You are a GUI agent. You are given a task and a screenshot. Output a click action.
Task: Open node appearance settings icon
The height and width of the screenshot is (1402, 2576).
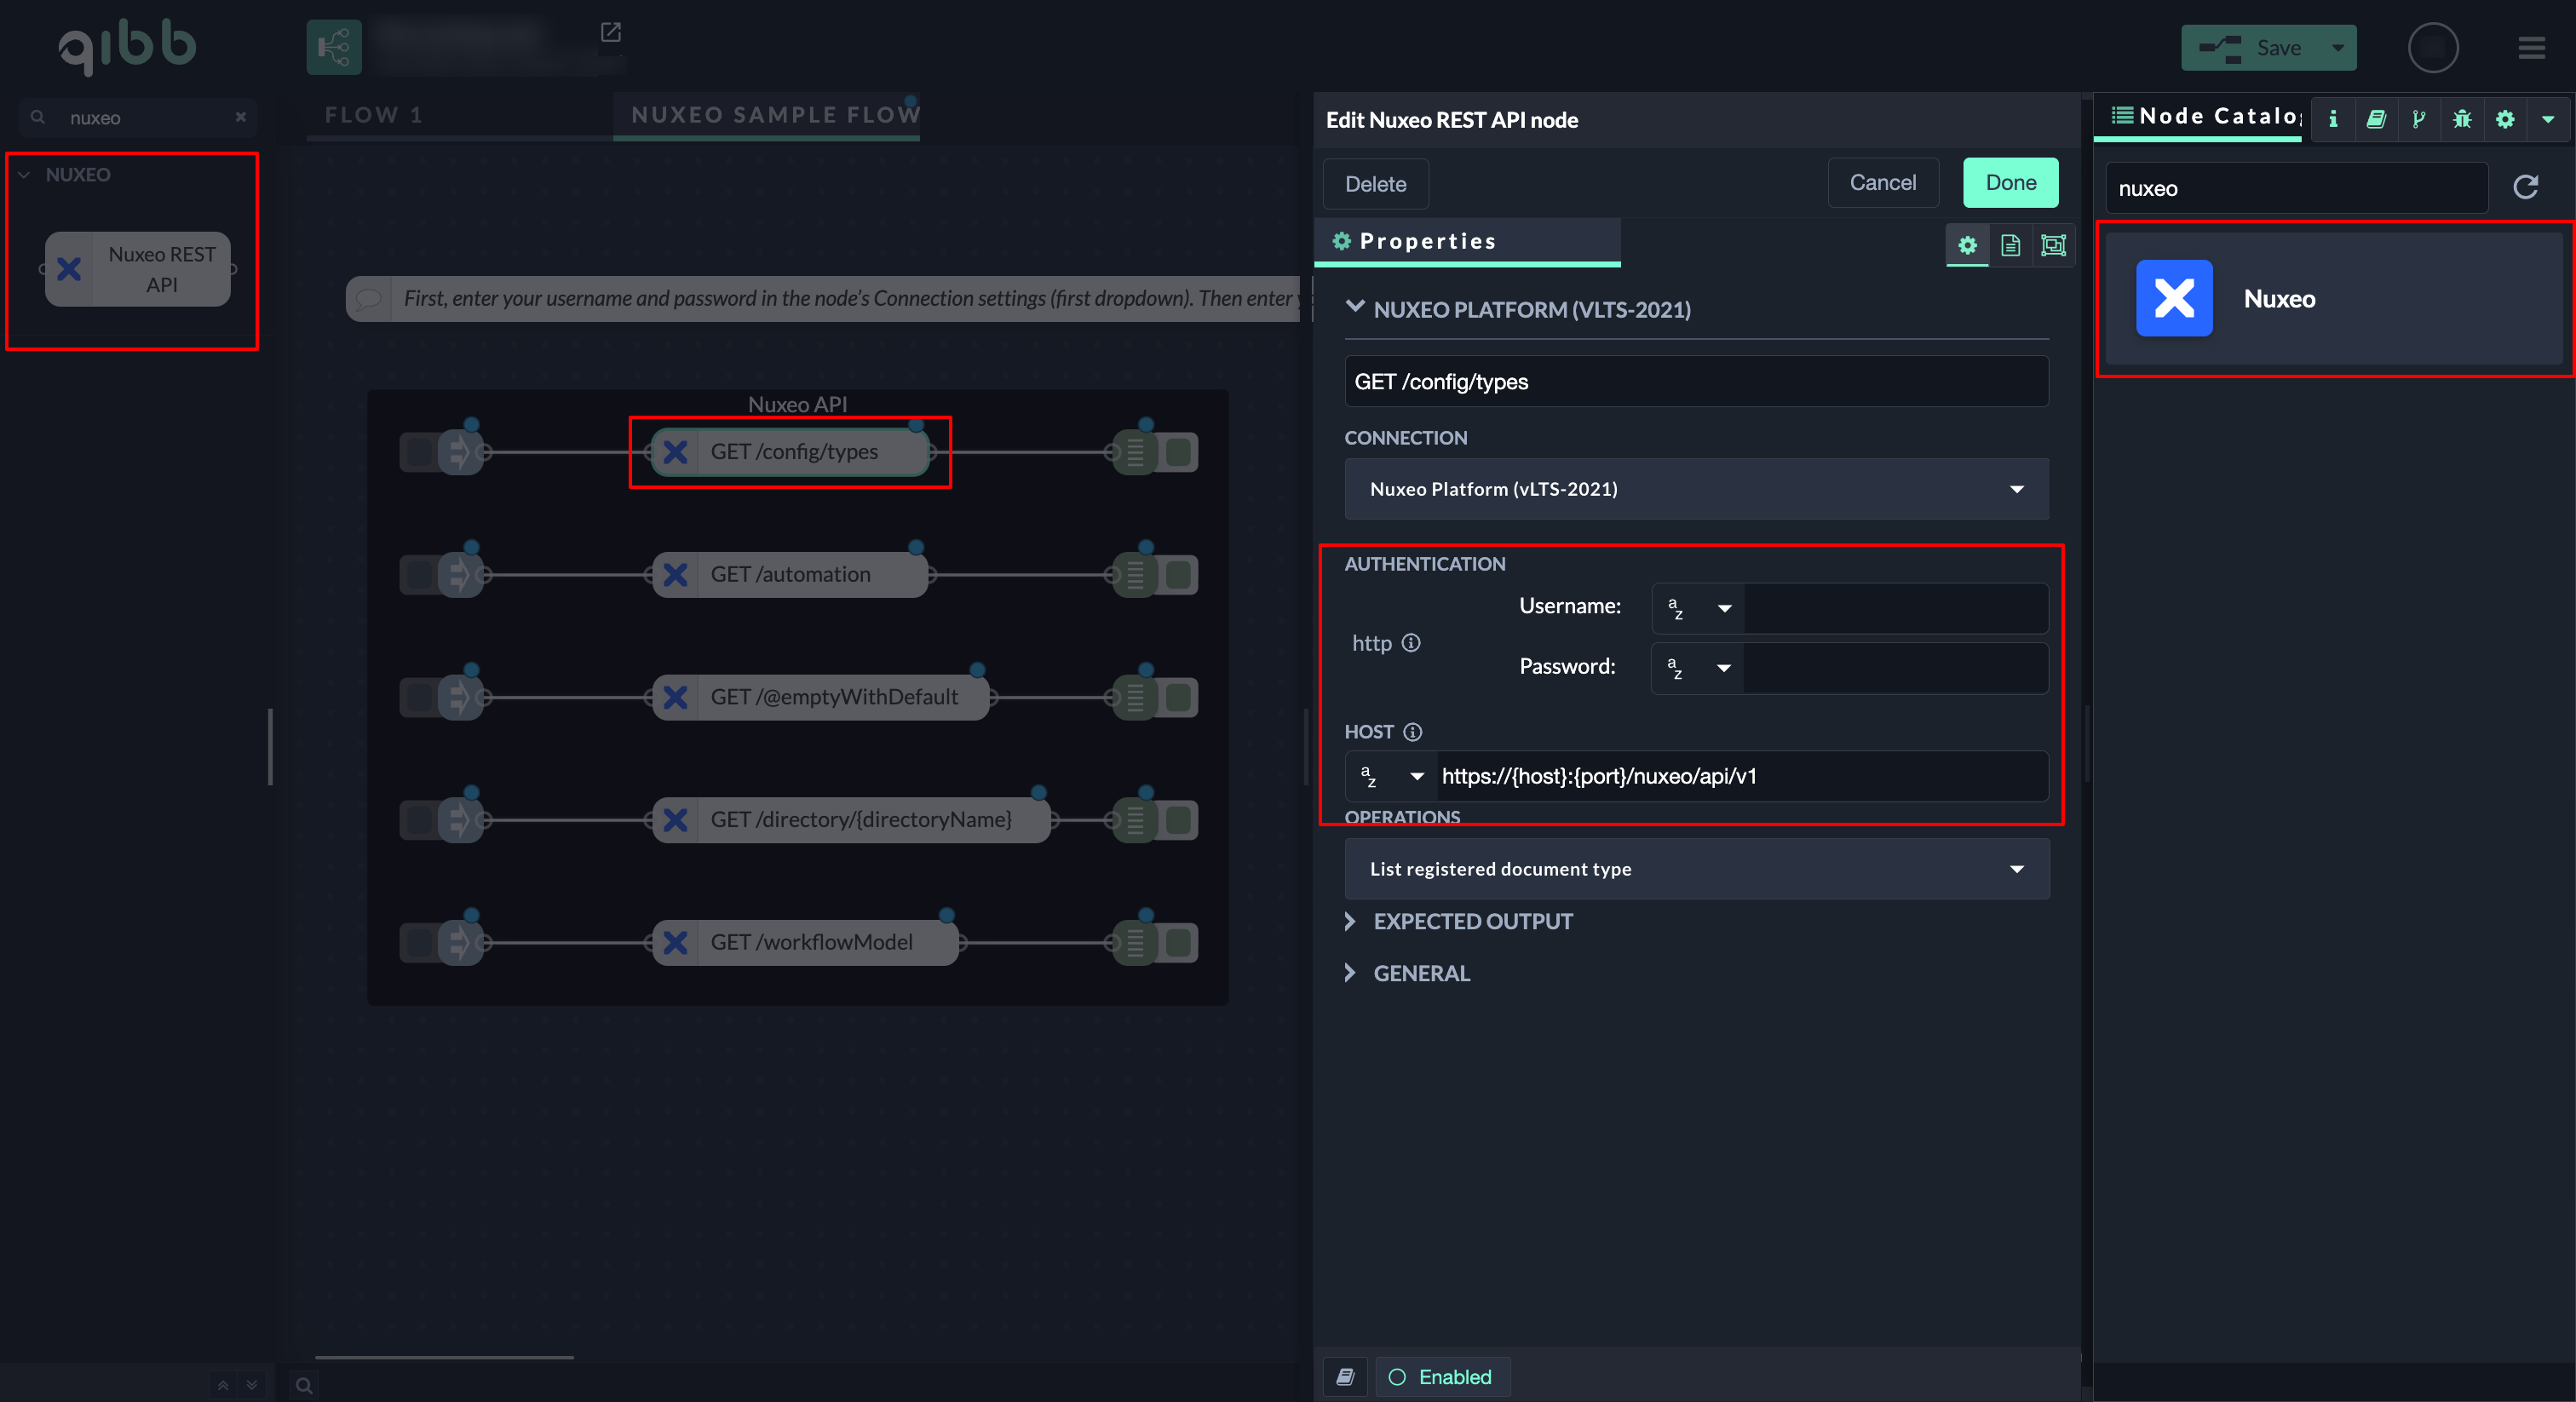click(x=2053, y=245)
